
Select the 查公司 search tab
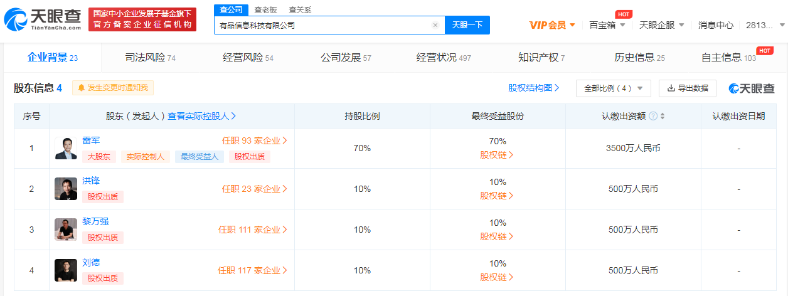231,9
